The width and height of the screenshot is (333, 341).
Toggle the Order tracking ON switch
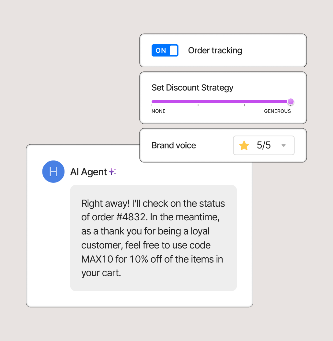point(165,50)
